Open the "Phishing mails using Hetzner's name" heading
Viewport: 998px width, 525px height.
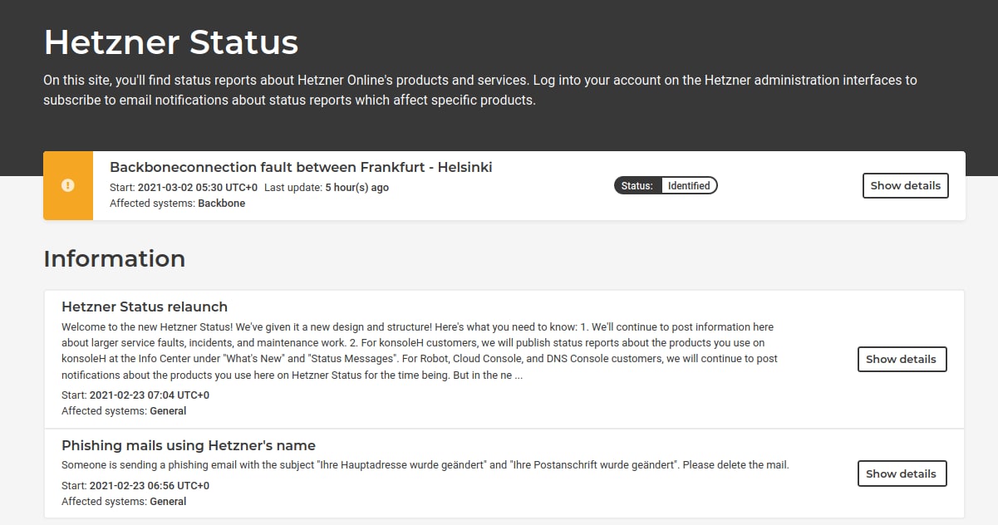pos(189,445)
